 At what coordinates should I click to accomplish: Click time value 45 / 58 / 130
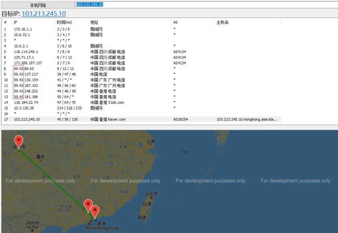67,119
